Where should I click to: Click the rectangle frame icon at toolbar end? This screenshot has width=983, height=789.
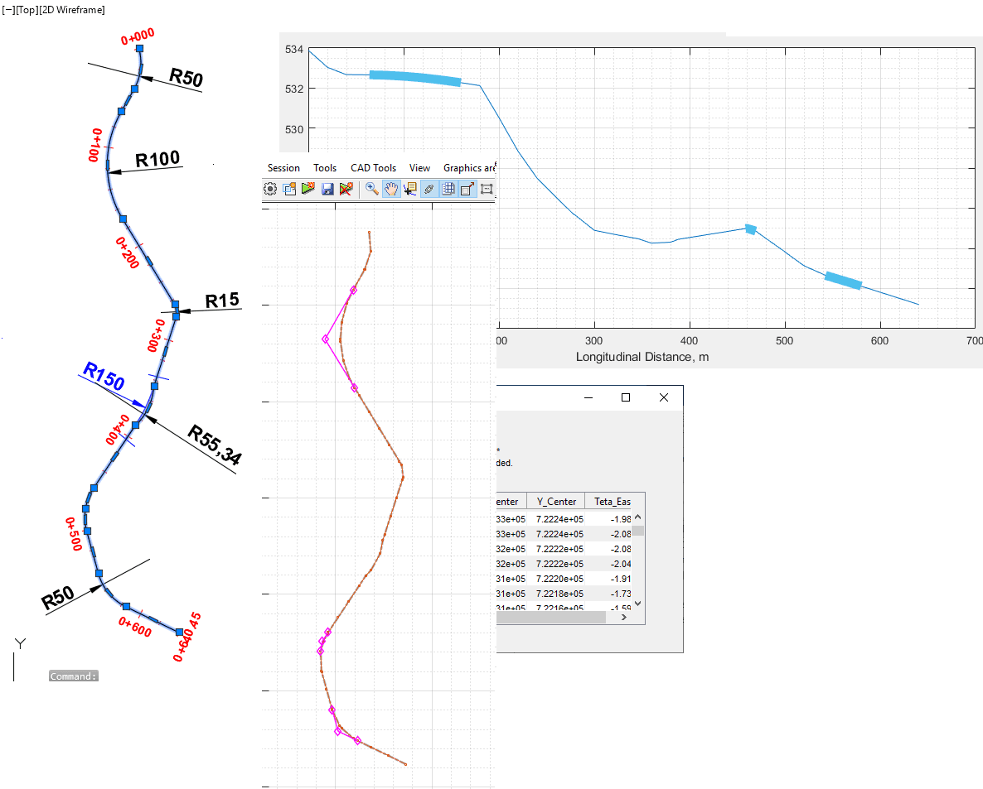[x=487, y=189]
